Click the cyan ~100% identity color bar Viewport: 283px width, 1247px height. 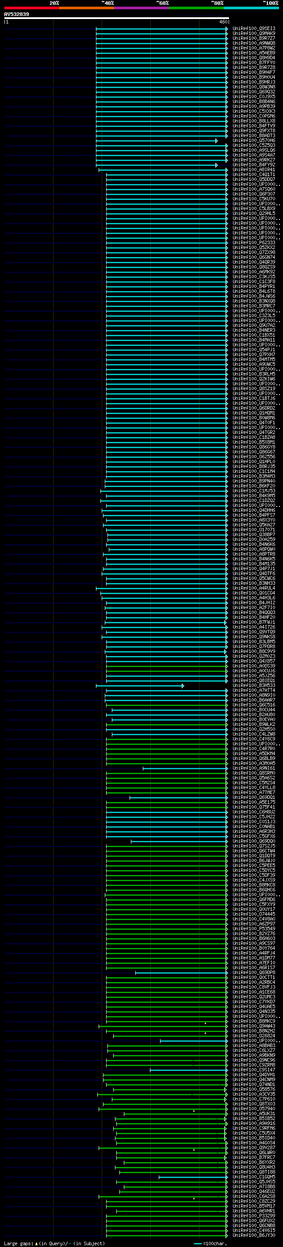click(x=252, y=8)
